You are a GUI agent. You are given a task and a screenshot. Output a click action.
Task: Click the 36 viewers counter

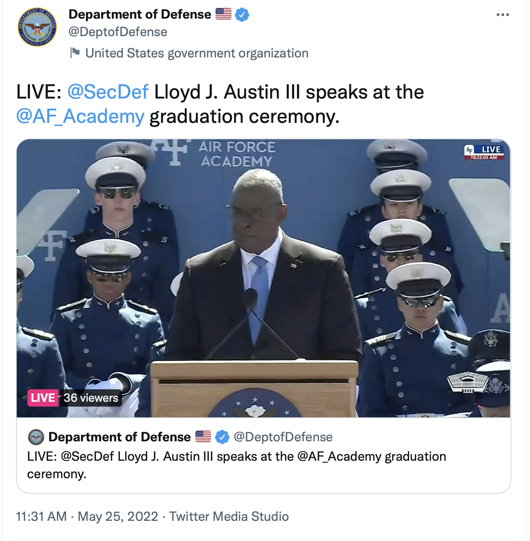91,398
